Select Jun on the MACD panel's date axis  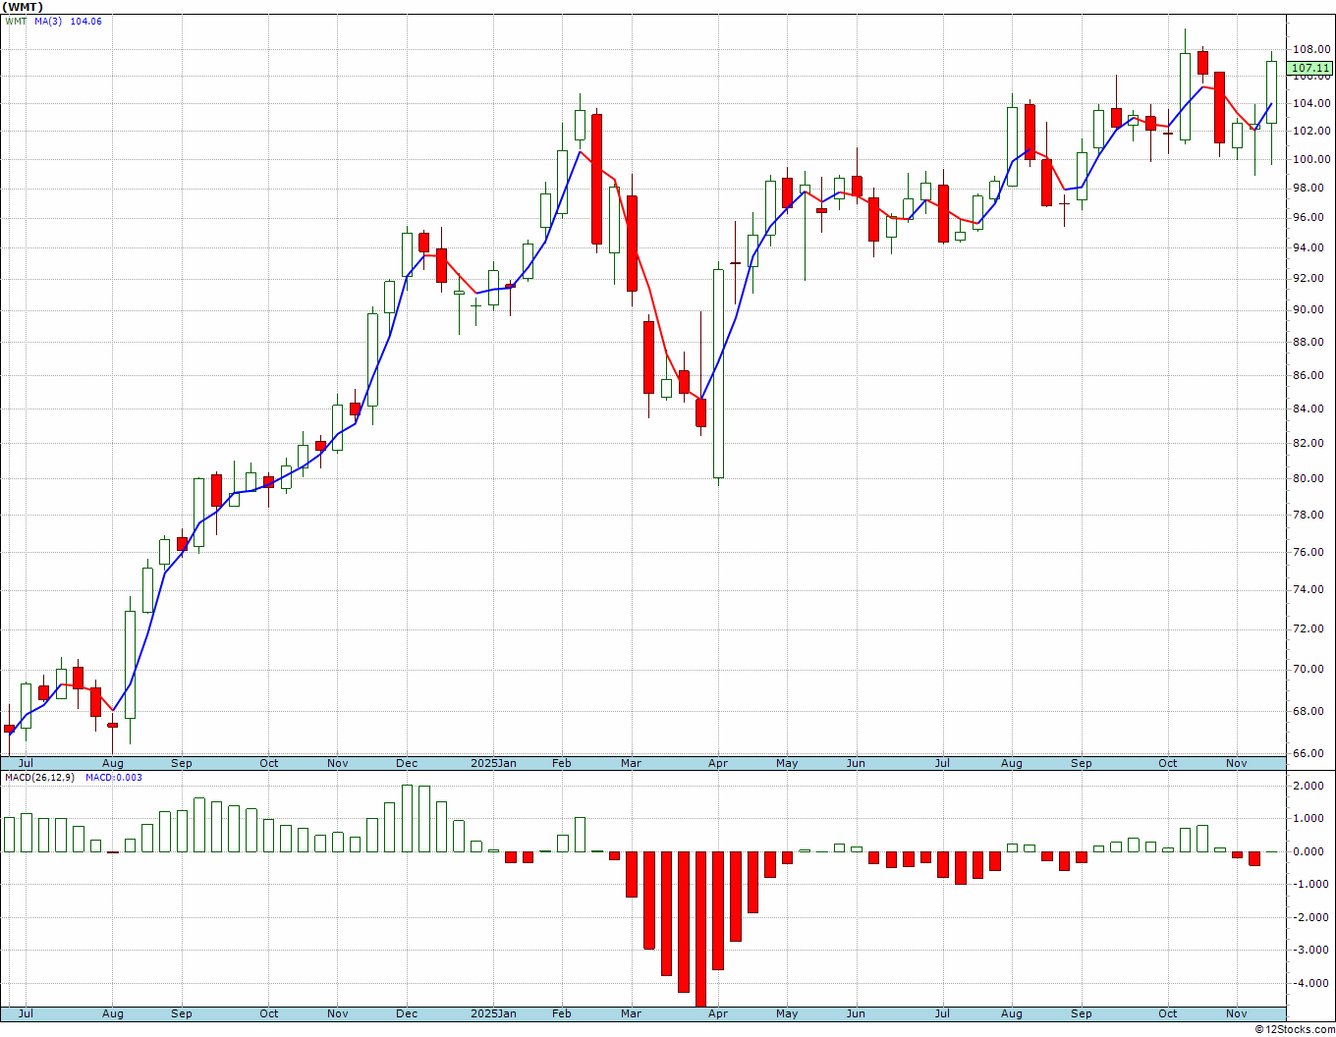(856, 1013)
